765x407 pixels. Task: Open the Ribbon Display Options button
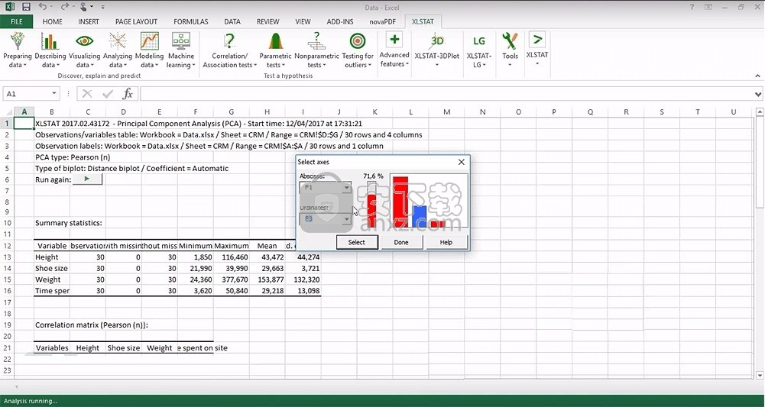pyautogui.click(x=708, y=7)
